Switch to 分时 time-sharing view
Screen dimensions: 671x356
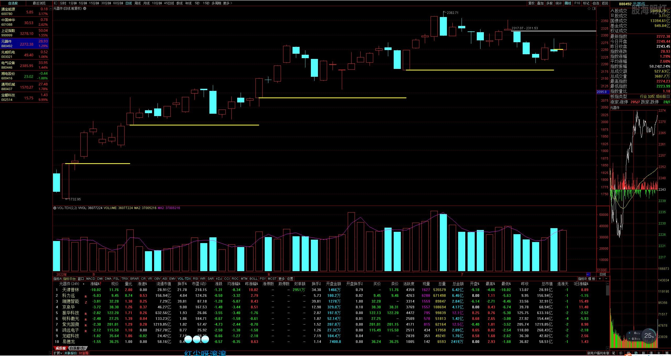63,3
